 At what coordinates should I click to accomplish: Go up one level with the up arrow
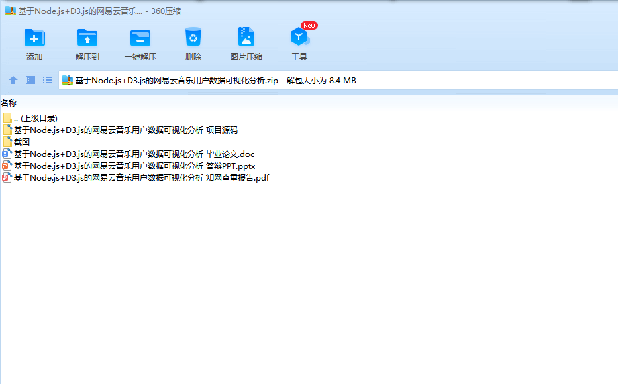tap(13, 80)
